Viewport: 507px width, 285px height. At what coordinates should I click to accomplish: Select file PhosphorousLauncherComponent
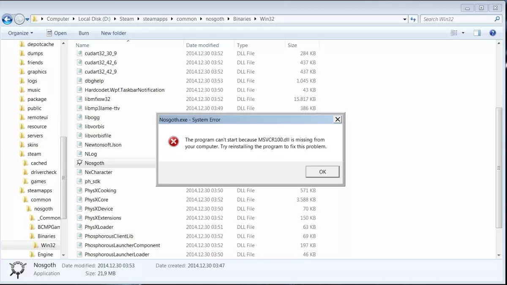point(123,245)
